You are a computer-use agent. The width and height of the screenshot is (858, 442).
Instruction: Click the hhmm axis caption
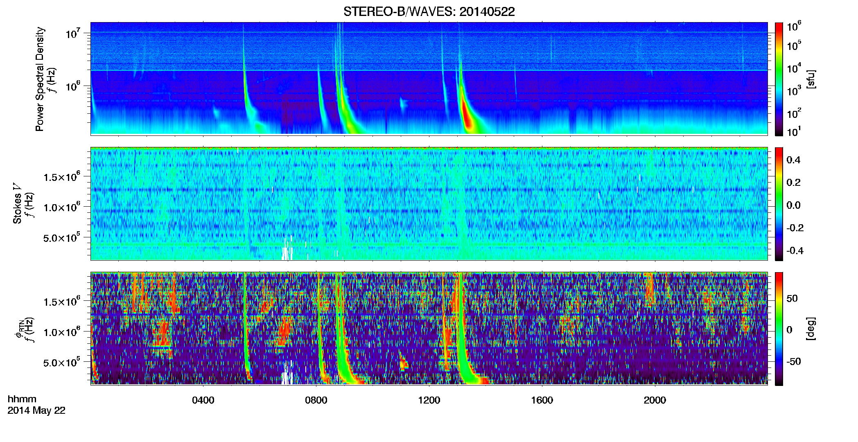tap(22, 399)
